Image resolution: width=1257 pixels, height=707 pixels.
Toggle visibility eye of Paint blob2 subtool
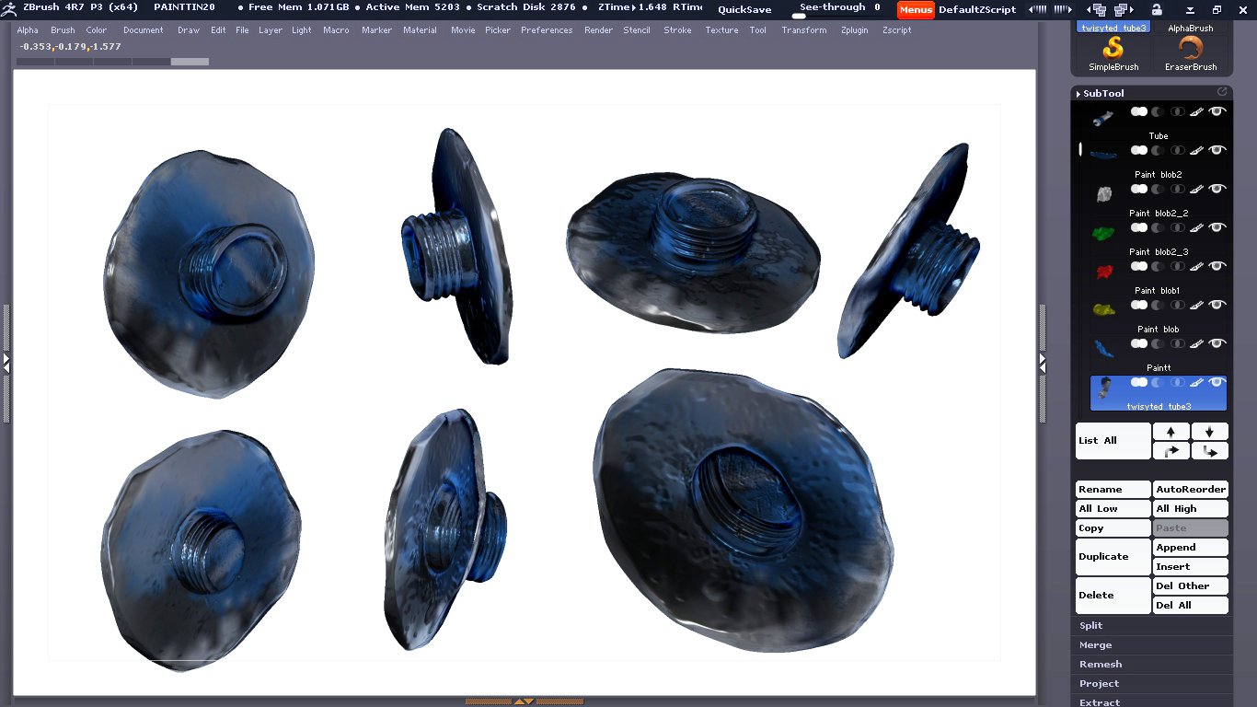pos(1217,150)
